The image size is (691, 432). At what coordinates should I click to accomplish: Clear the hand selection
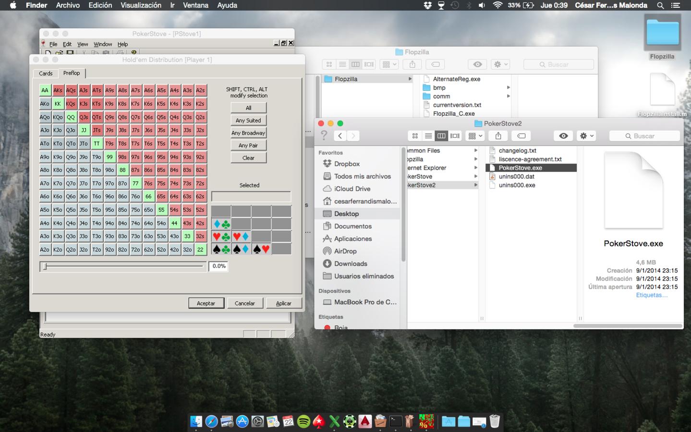248,158
